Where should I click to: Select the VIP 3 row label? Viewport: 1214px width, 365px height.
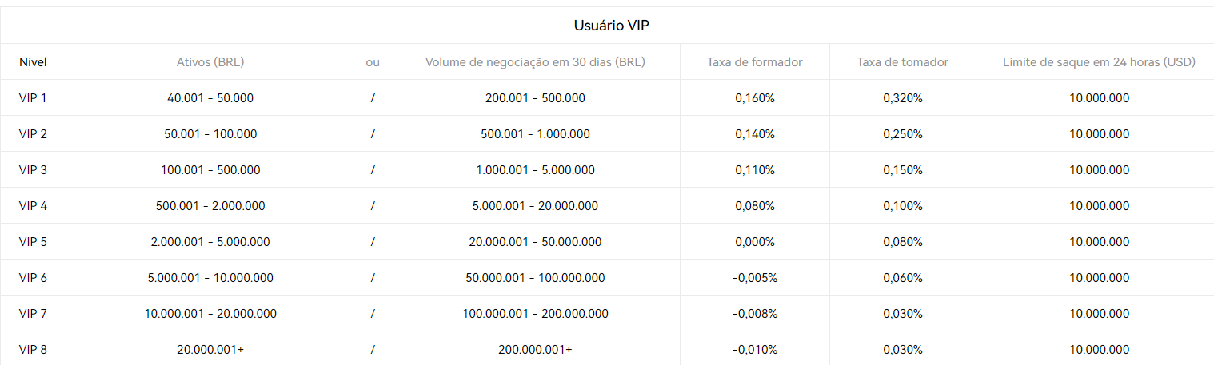coord(33,170)
